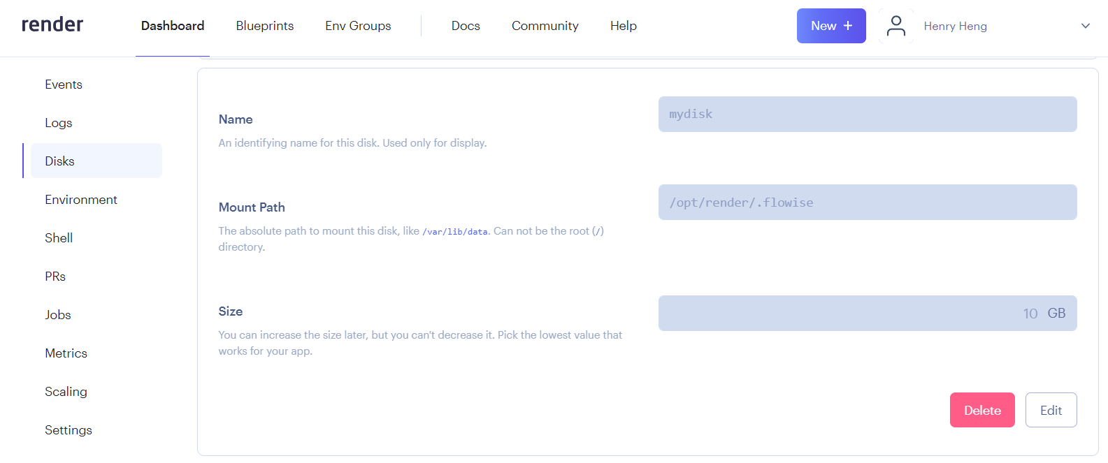Click the render logo

[x=52, y=25]
